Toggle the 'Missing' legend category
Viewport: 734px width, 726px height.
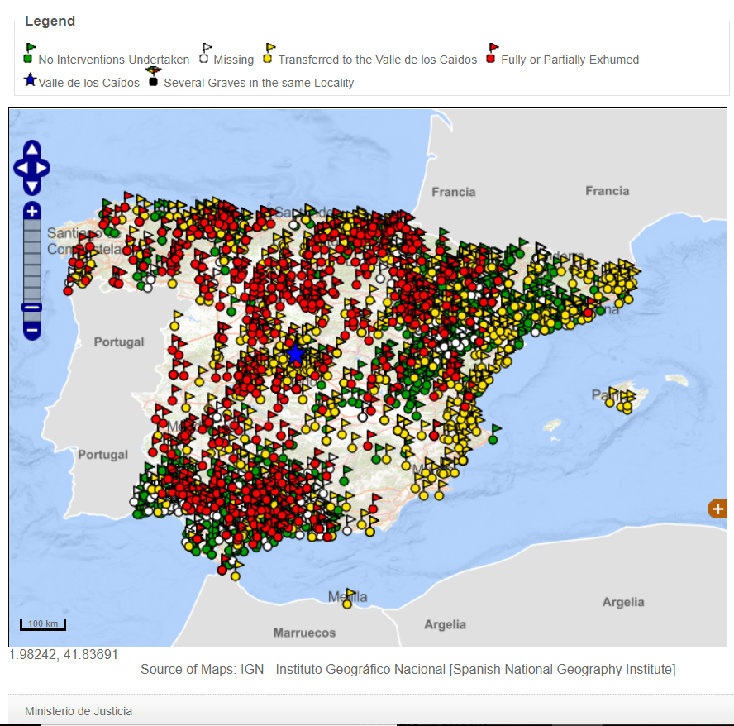(204, 53)
